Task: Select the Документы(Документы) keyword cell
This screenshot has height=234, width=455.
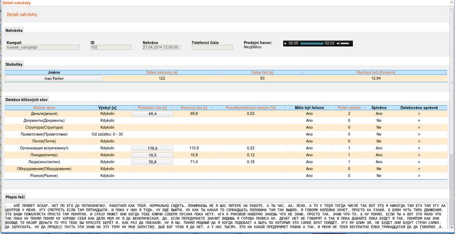Action: 44,121
